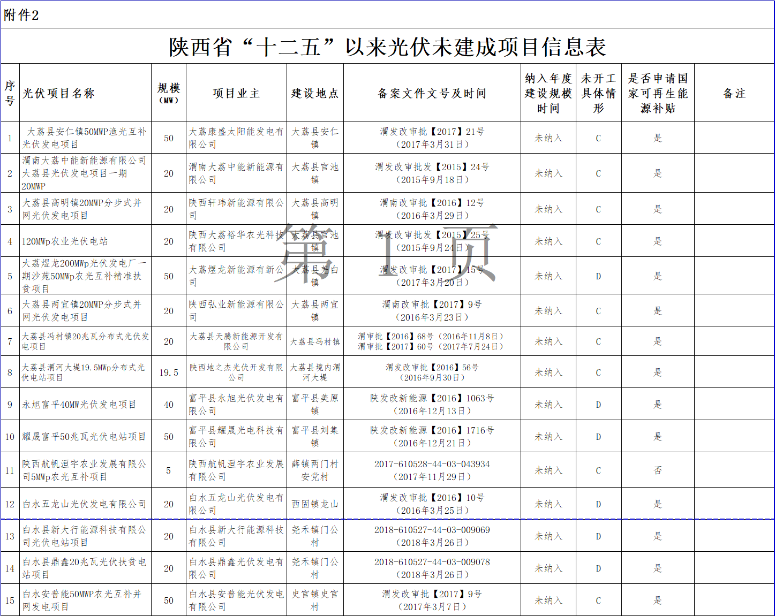Select location 富平县美原镇
The width and height of the screenshot is (775, 616).
pyautogui.click(x=315, y=404)
